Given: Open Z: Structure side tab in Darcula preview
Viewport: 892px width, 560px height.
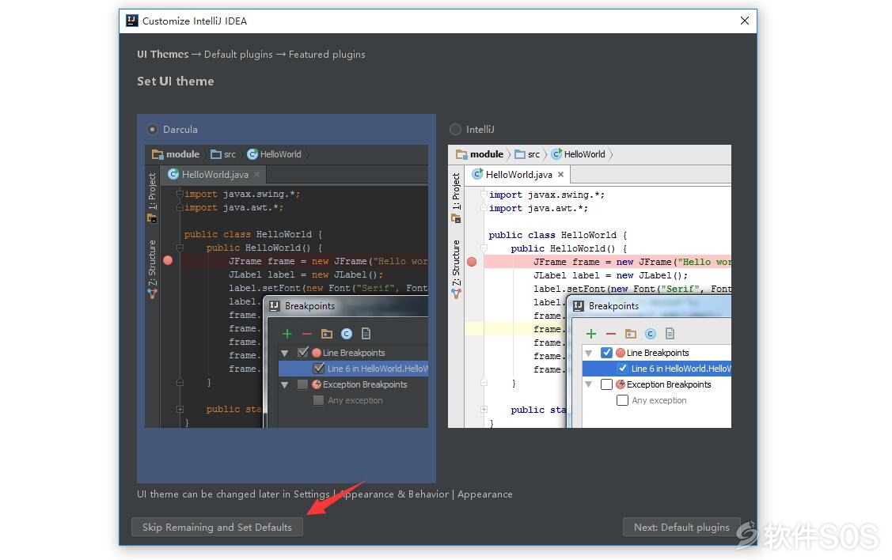Looking at the screenshot, I should click(x=152, y=263).
